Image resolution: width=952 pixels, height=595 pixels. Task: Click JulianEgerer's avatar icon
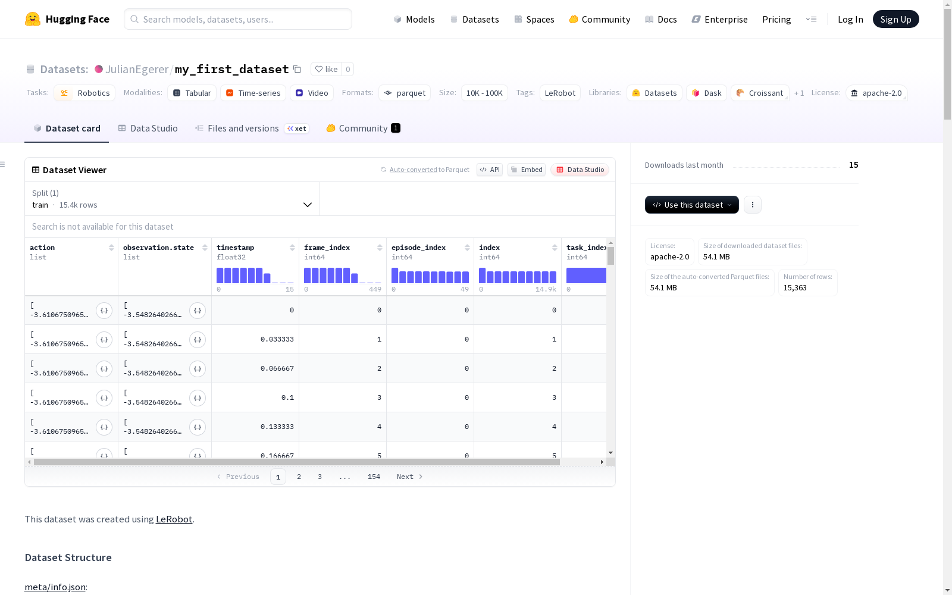tap(99, 69)
